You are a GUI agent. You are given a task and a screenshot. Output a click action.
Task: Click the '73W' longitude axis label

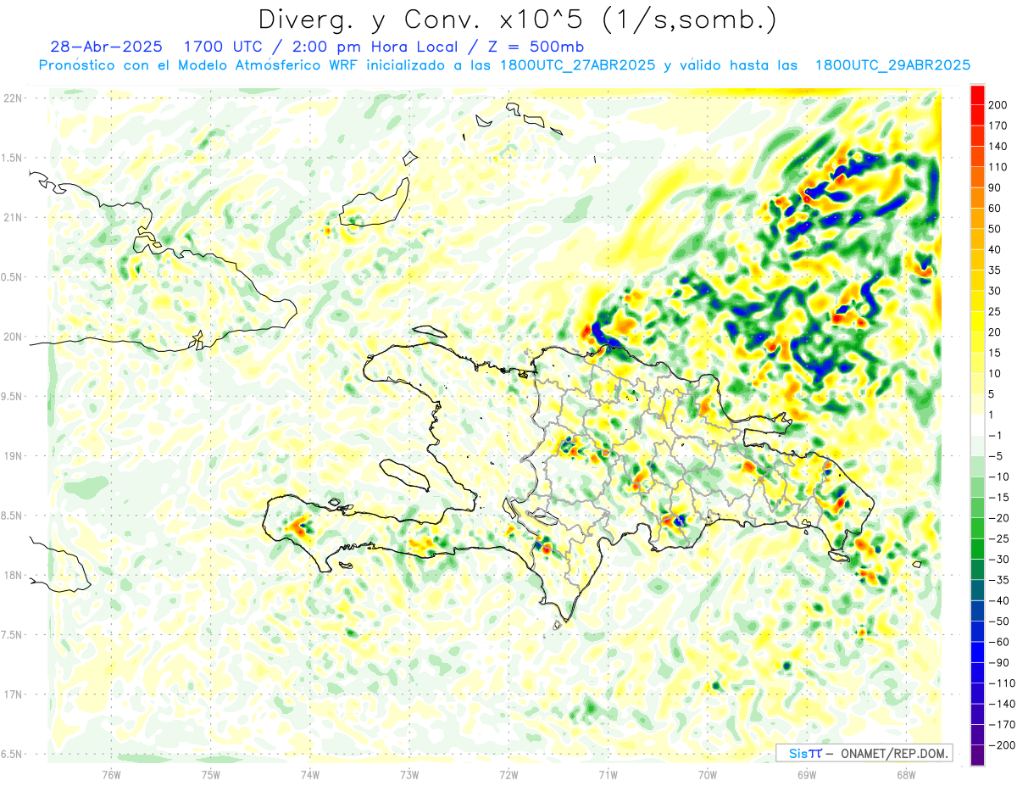click(409, 774)
